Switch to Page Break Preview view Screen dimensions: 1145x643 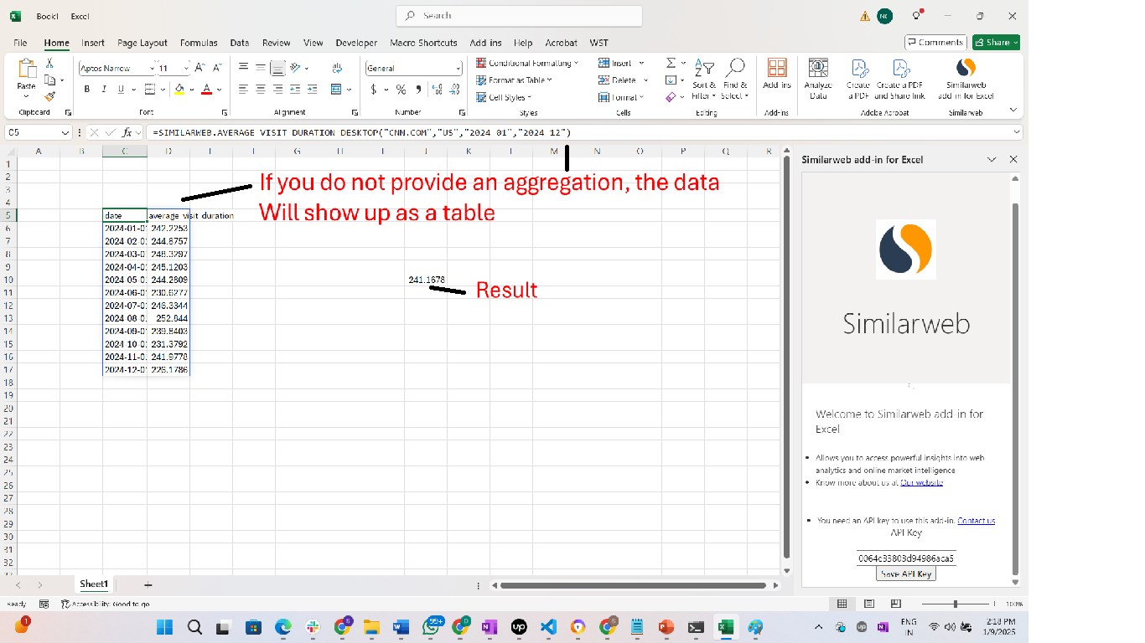click(x=896, y=604)
